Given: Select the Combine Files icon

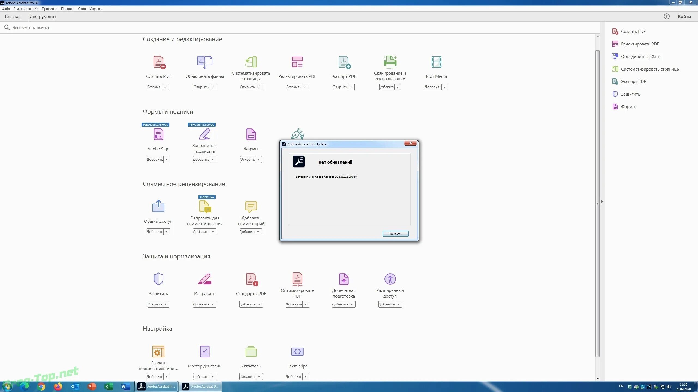Looking at the screenshot, I should [x=204, y=62].
